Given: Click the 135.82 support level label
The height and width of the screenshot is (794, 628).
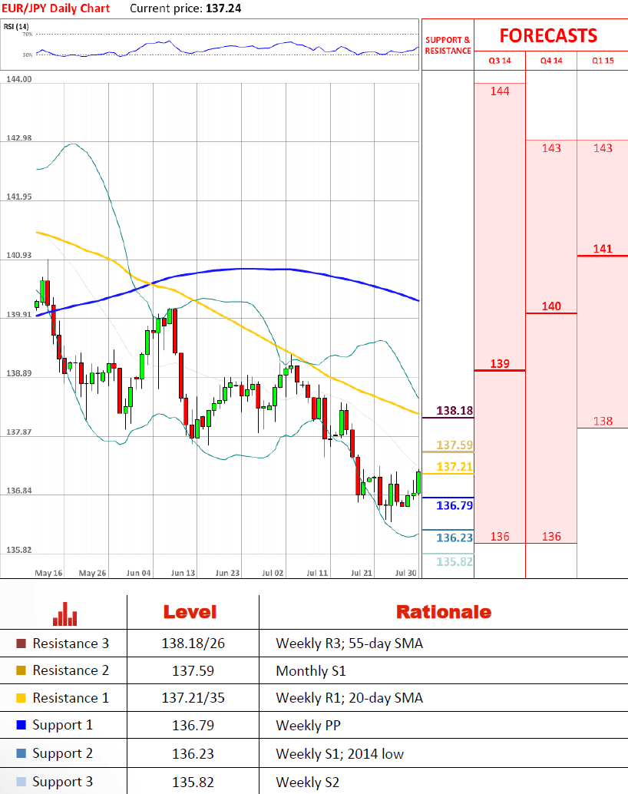Looking at the screenshot, I should pos(454,561).
